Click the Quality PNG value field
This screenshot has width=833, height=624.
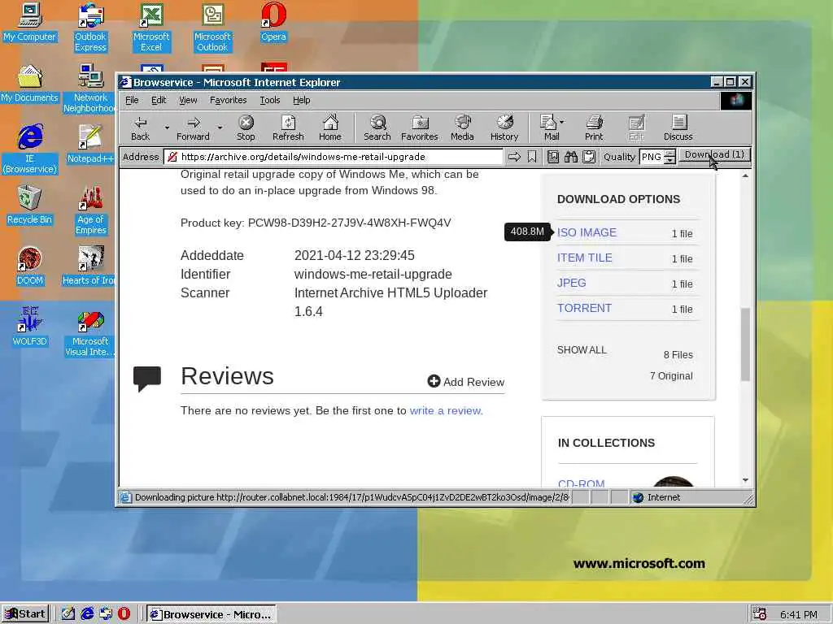click(652, 157)
